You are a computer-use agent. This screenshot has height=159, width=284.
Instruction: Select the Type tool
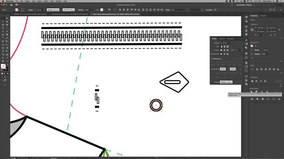click(3, 28)
